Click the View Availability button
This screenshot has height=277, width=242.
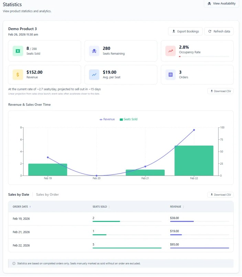point(221,3)
